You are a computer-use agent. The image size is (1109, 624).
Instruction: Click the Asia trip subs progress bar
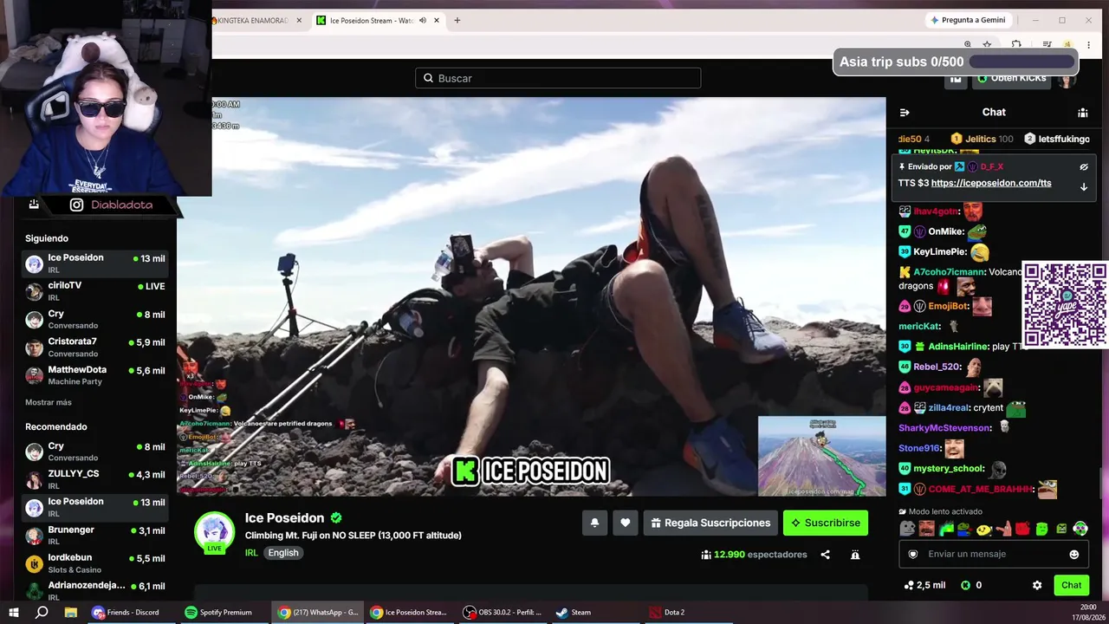coord(1021,62)
